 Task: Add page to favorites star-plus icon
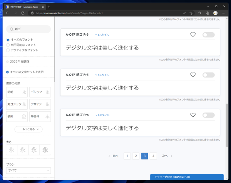191,13
